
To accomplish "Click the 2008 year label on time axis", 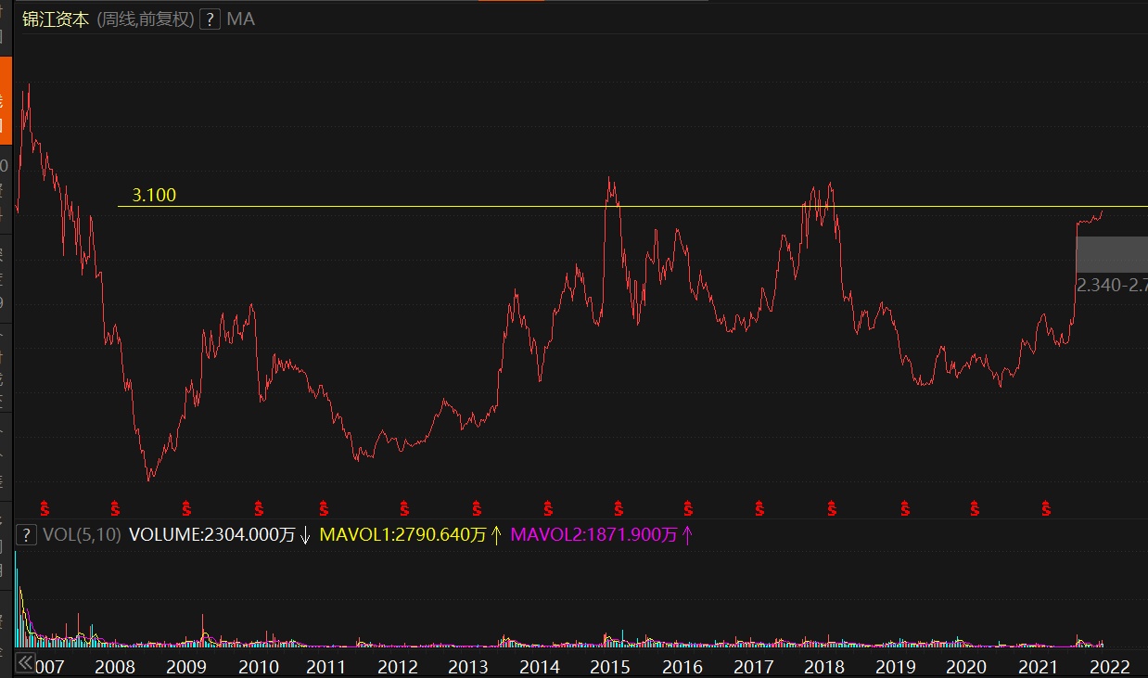I will tap(115, 666).
